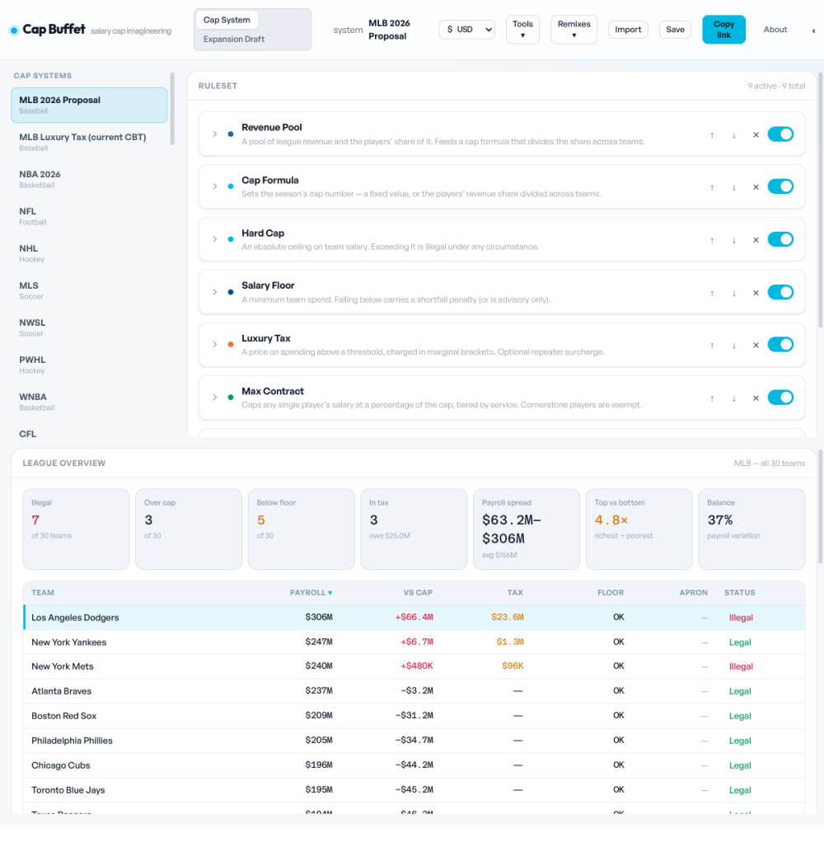Open the Tools dropdown menu

522,30
